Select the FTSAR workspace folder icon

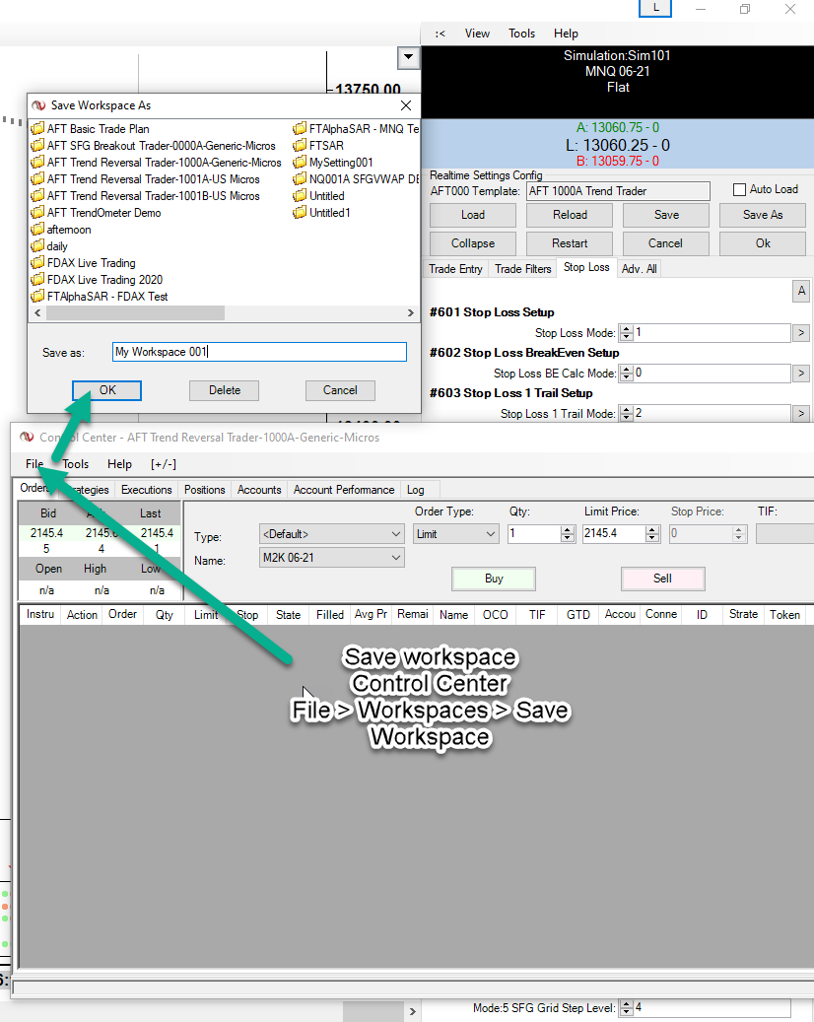tap(301, 146)
